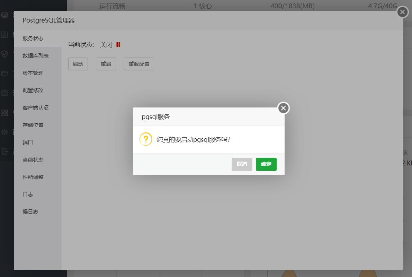Click the monitor chart icon in the dark sidebar
This screenshot has height=277, width=412.
point(5,35)
